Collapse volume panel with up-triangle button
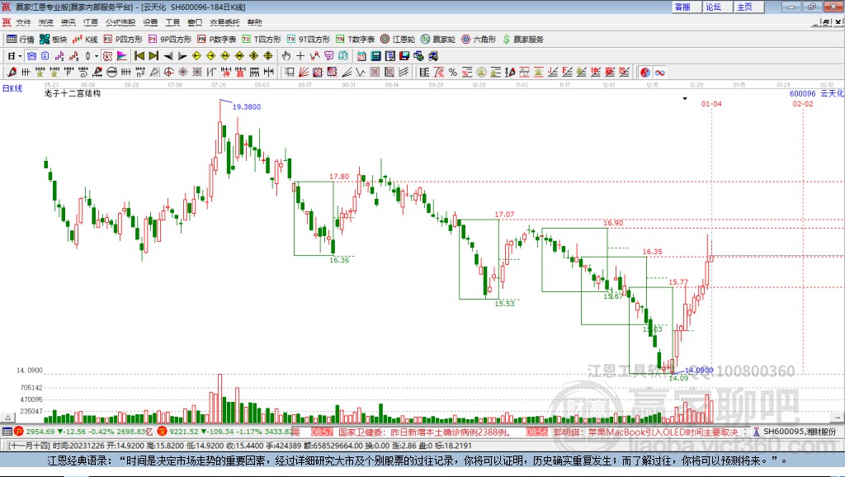Screen dimensions: 845x477 click(x=8, y=418)
